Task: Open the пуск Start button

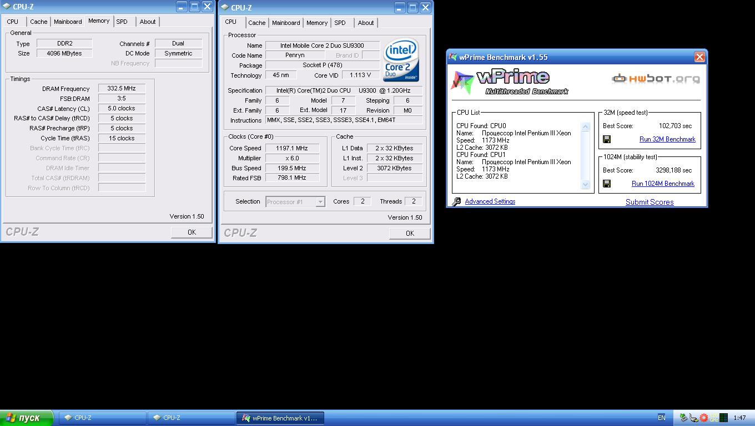Action: pyautogui.click(x=27, y=418)
